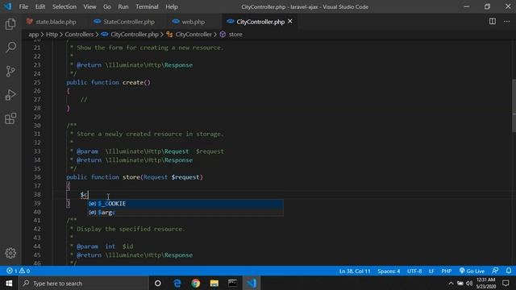Click the create function name on line 25
This screenshot has width=516, height=290.
point(133,82)
